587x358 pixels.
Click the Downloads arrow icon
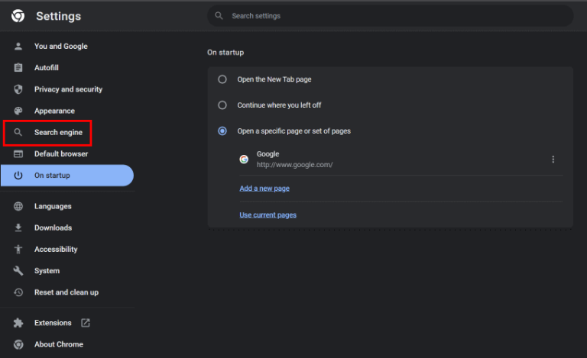tap(18, 227)
